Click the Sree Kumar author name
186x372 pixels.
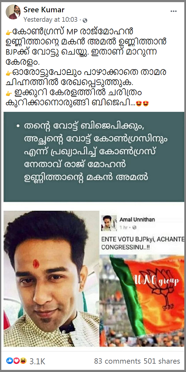44,10
